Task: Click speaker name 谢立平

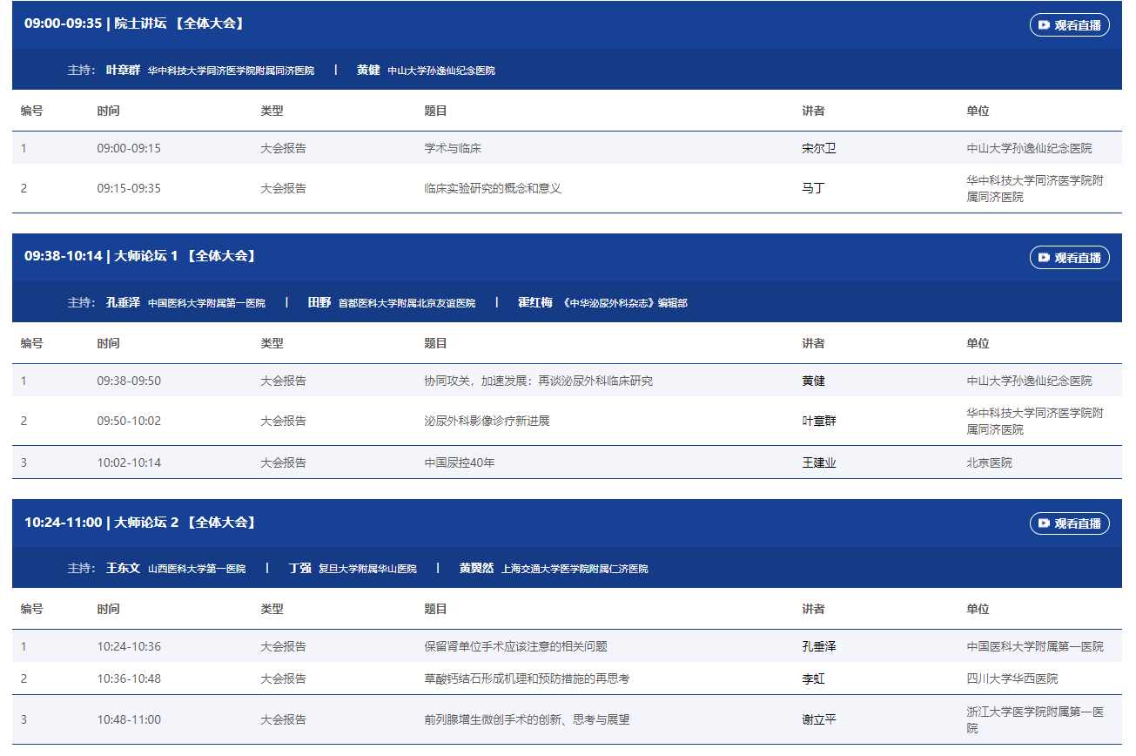Action: pyautogui.click(x=819, y=719)
